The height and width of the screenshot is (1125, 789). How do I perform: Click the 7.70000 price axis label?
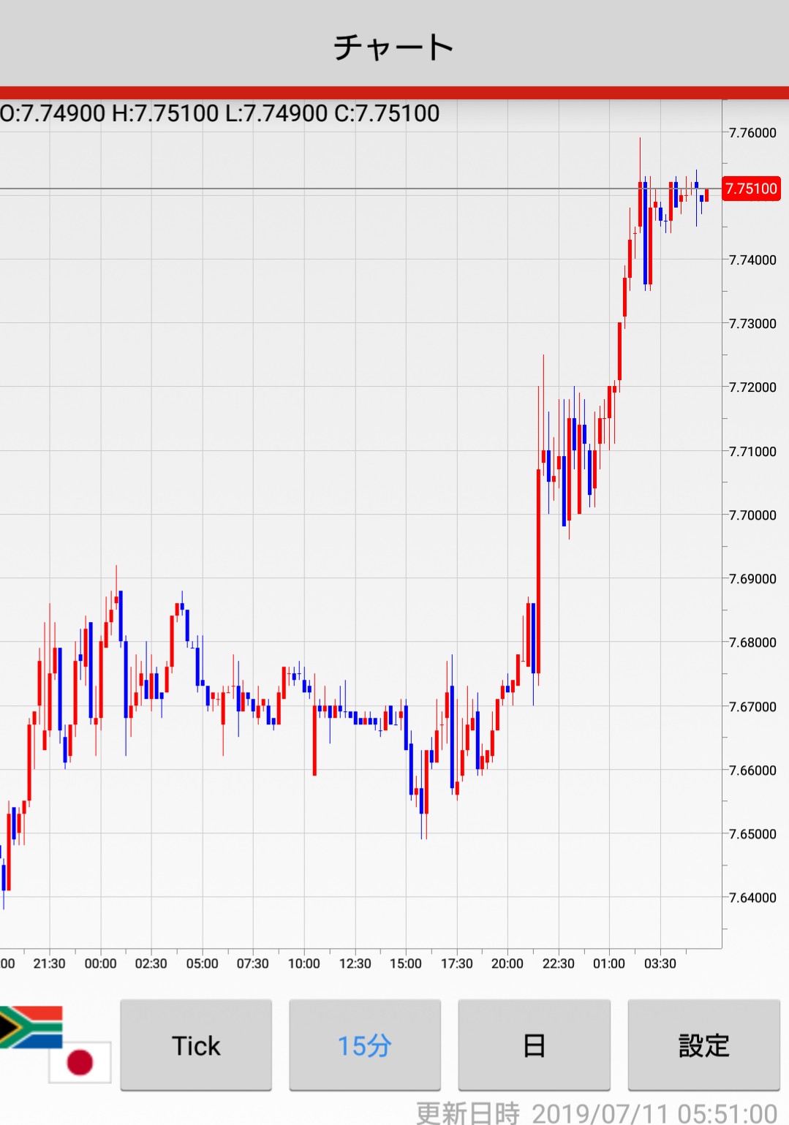tap(752, 515)
